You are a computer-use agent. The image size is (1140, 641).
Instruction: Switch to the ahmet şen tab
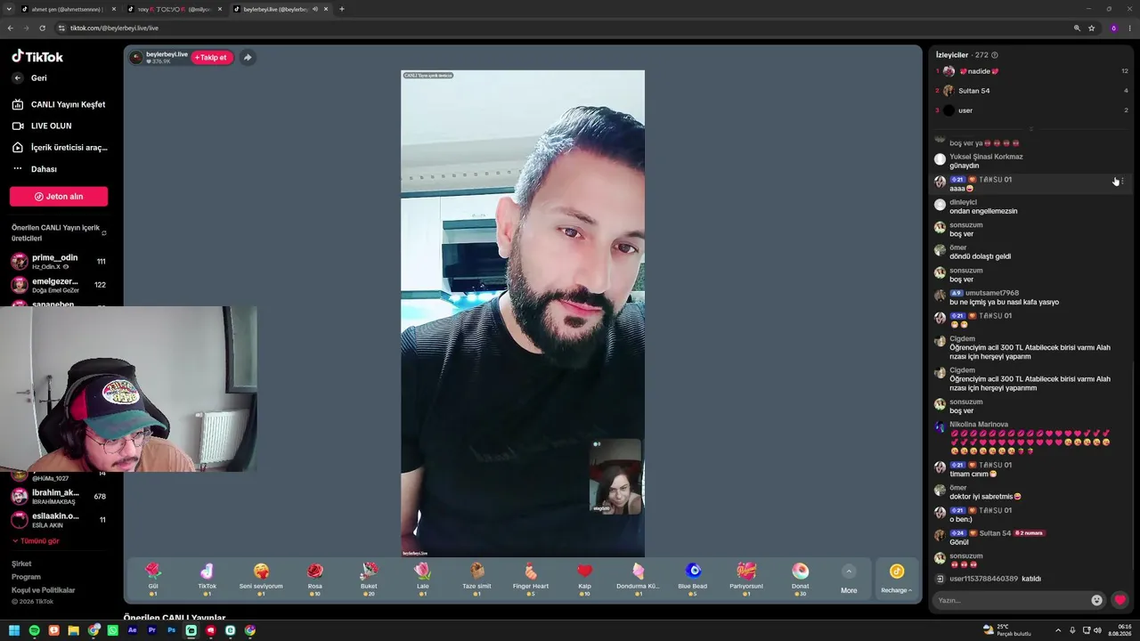tap(67, 9)
